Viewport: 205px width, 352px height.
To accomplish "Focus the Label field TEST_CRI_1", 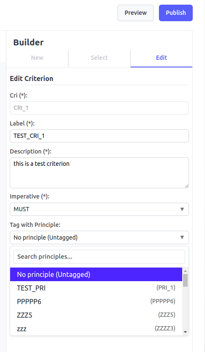I will [x=99, y=136].
